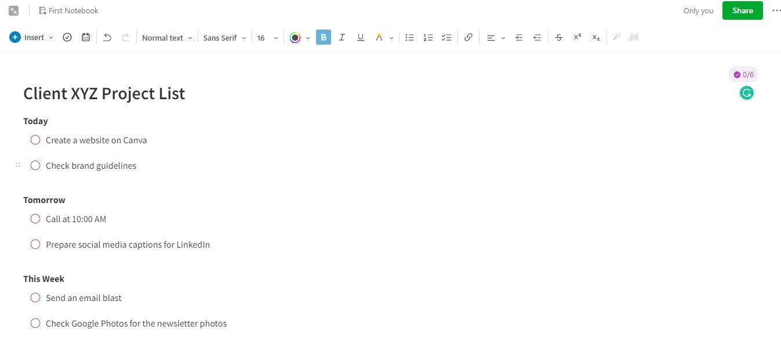Insert a link
This screenshot has height=337, width=781.
tap(468, 37)
